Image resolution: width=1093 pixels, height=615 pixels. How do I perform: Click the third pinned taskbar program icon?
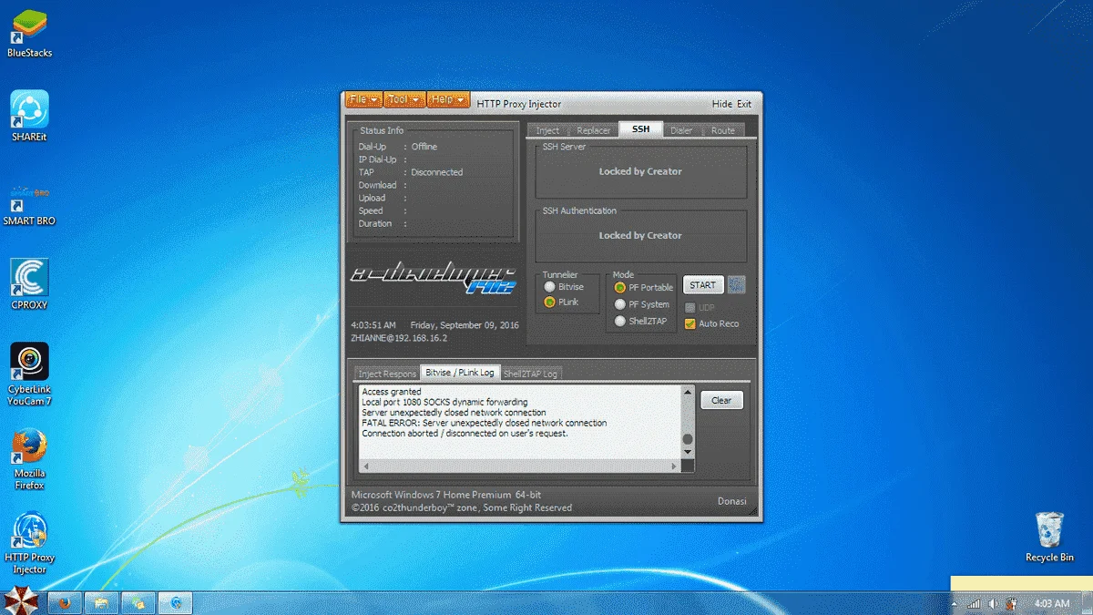pos(138,602)
